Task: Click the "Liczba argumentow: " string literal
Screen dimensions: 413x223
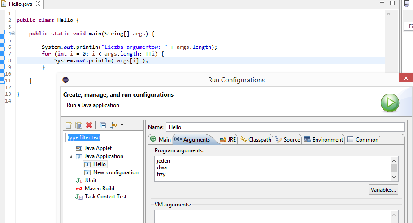Action: (135, 47)
